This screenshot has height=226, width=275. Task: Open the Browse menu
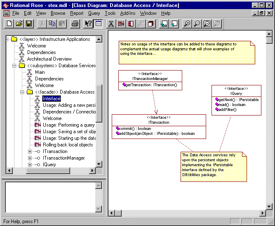[x=58, y=13]
